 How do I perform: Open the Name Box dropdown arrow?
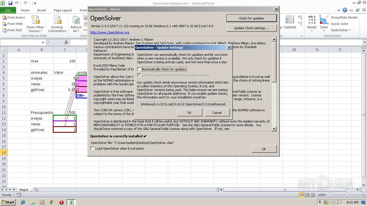click(x=43, y=42)
